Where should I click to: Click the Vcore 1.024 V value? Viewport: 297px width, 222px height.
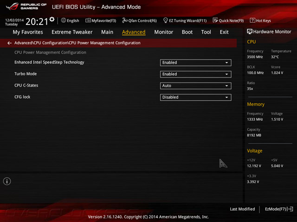point(277,73)
